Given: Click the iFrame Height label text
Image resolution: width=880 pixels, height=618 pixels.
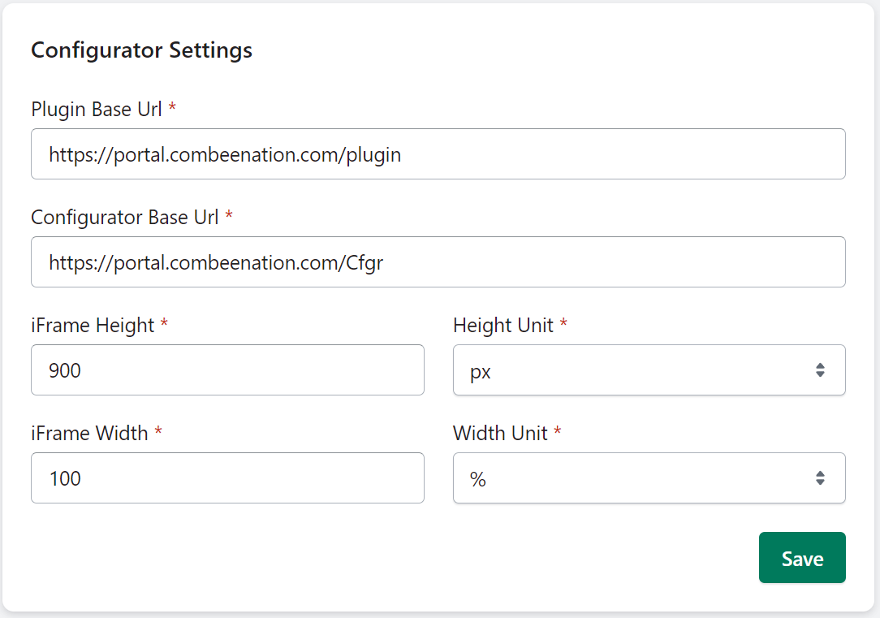Looking at the screenshot, I should [x=93, y=325].
